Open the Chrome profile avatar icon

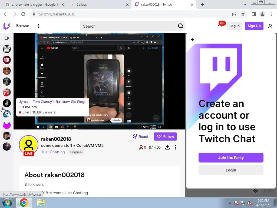(262, 14)
